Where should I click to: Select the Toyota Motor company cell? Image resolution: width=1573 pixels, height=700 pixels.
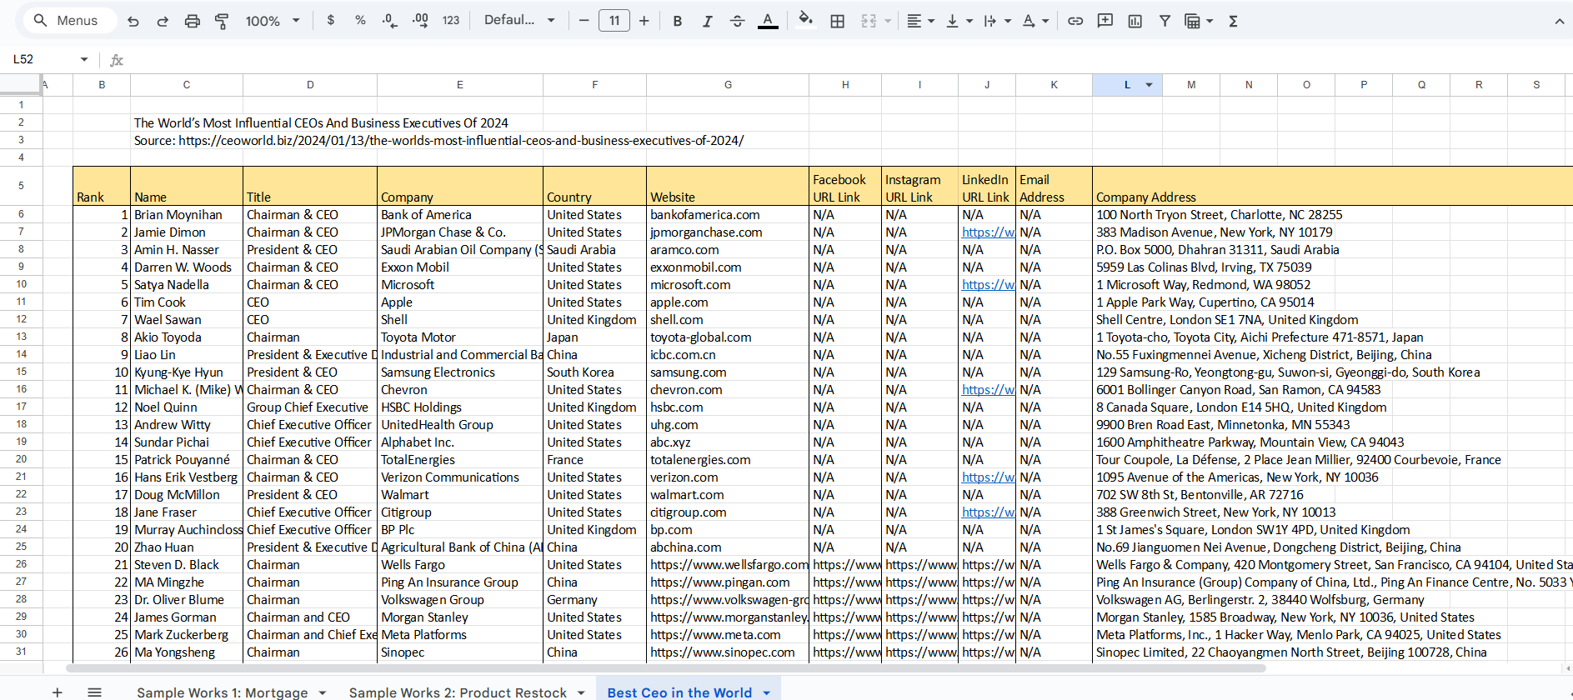[x=460, y=337]
